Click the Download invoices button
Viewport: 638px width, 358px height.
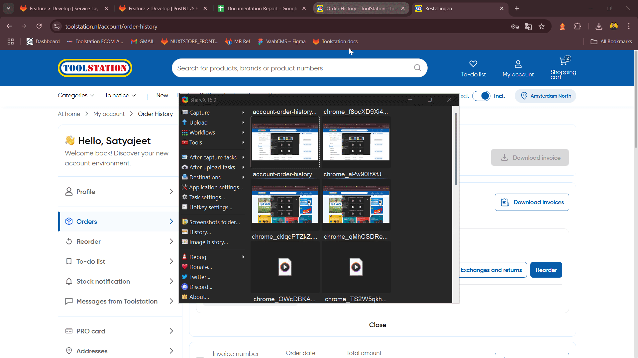click(532, 202)
